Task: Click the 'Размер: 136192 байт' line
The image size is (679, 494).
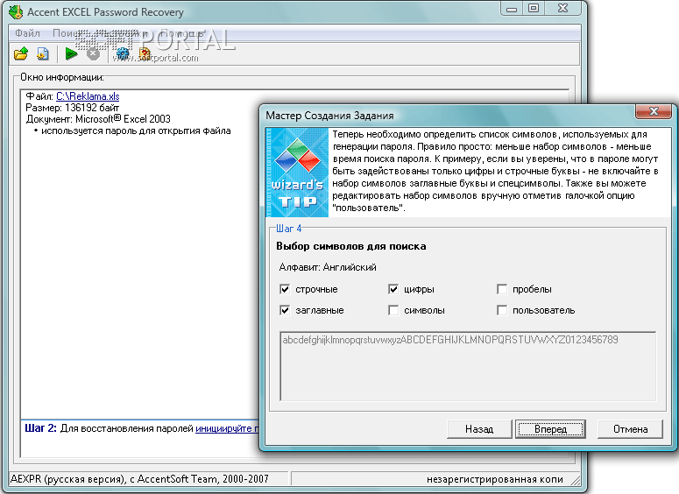Action: click(x=73, y=108)
